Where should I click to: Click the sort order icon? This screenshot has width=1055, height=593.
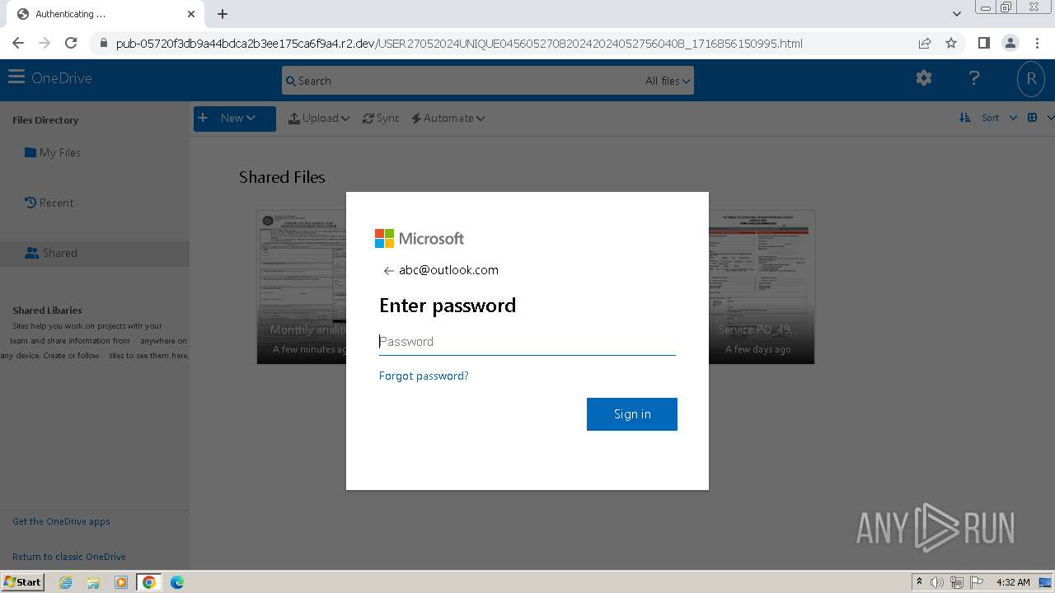965,118
